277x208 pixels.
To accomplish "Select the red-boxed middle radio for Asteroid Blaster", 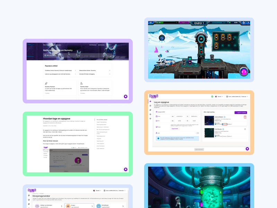I will tap(223, 124).
